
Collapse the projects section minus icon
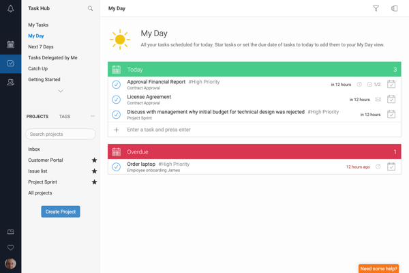click(x=93, y=116)
